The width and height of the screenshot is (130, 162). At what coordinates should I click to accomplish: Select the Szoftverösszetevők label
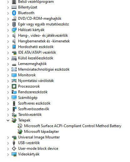(x=33, y=109)
